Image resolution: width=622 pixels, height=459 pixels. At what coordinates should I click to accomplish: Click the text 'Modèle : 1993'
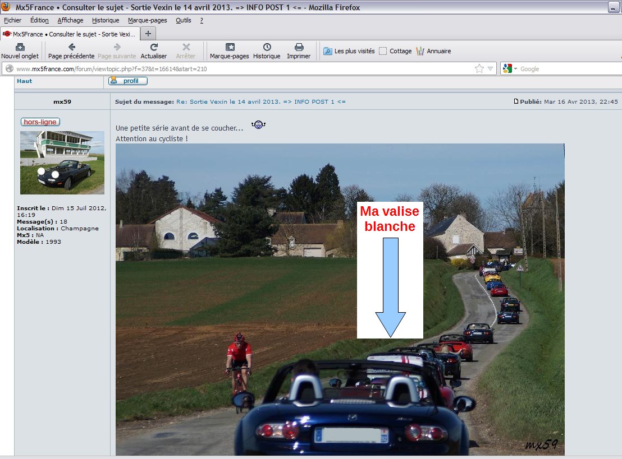(x=39, y=242)
